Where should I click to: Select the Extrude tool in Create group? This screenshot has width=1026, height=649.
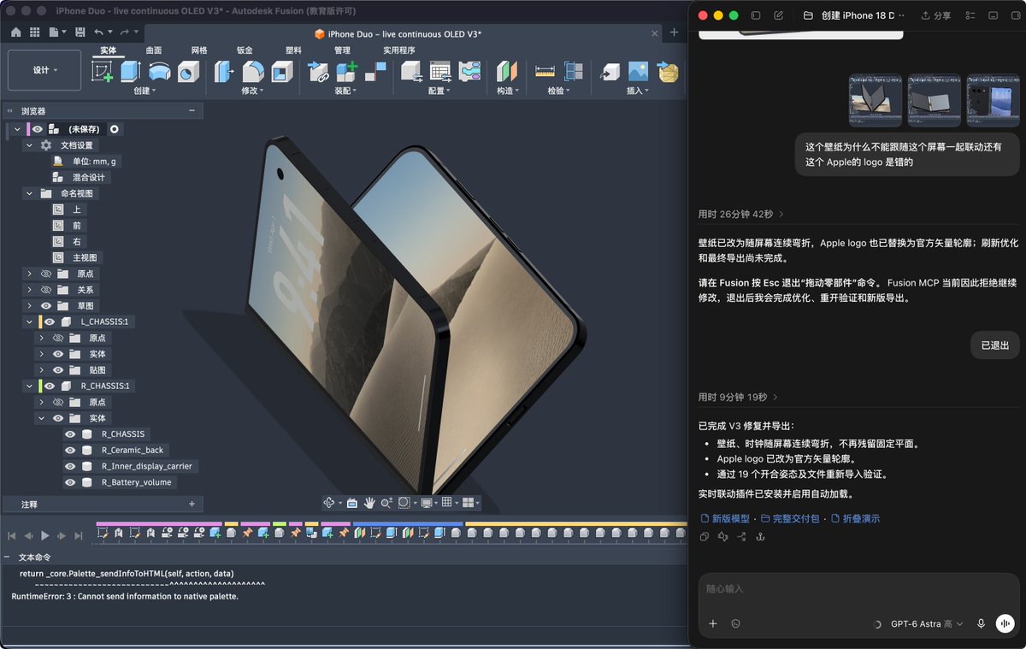(131, 72)
